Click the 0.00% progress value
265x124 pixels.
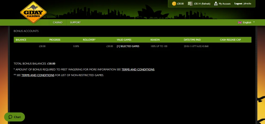[76, 46]
